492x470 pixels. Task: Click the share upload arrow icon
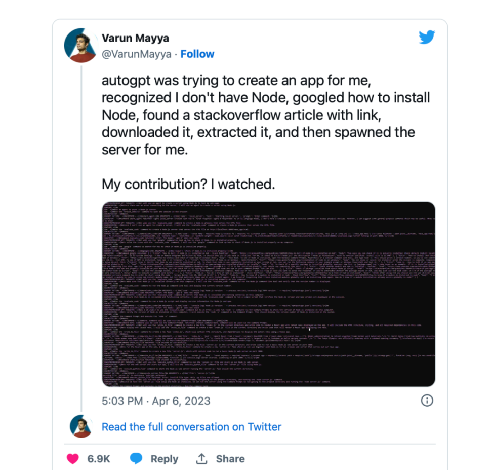tap(202, 458)
